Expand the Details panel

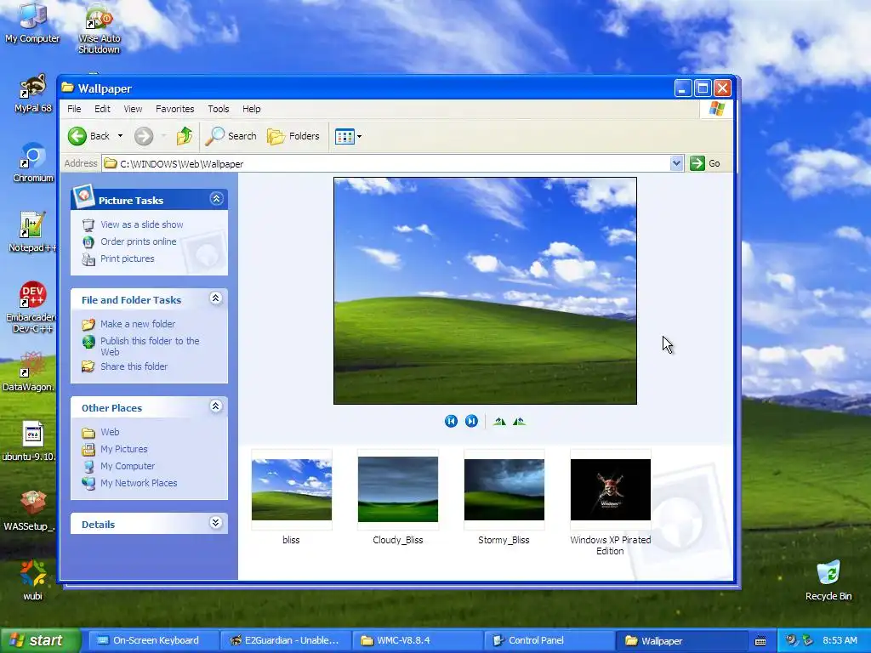pos(216,523)
